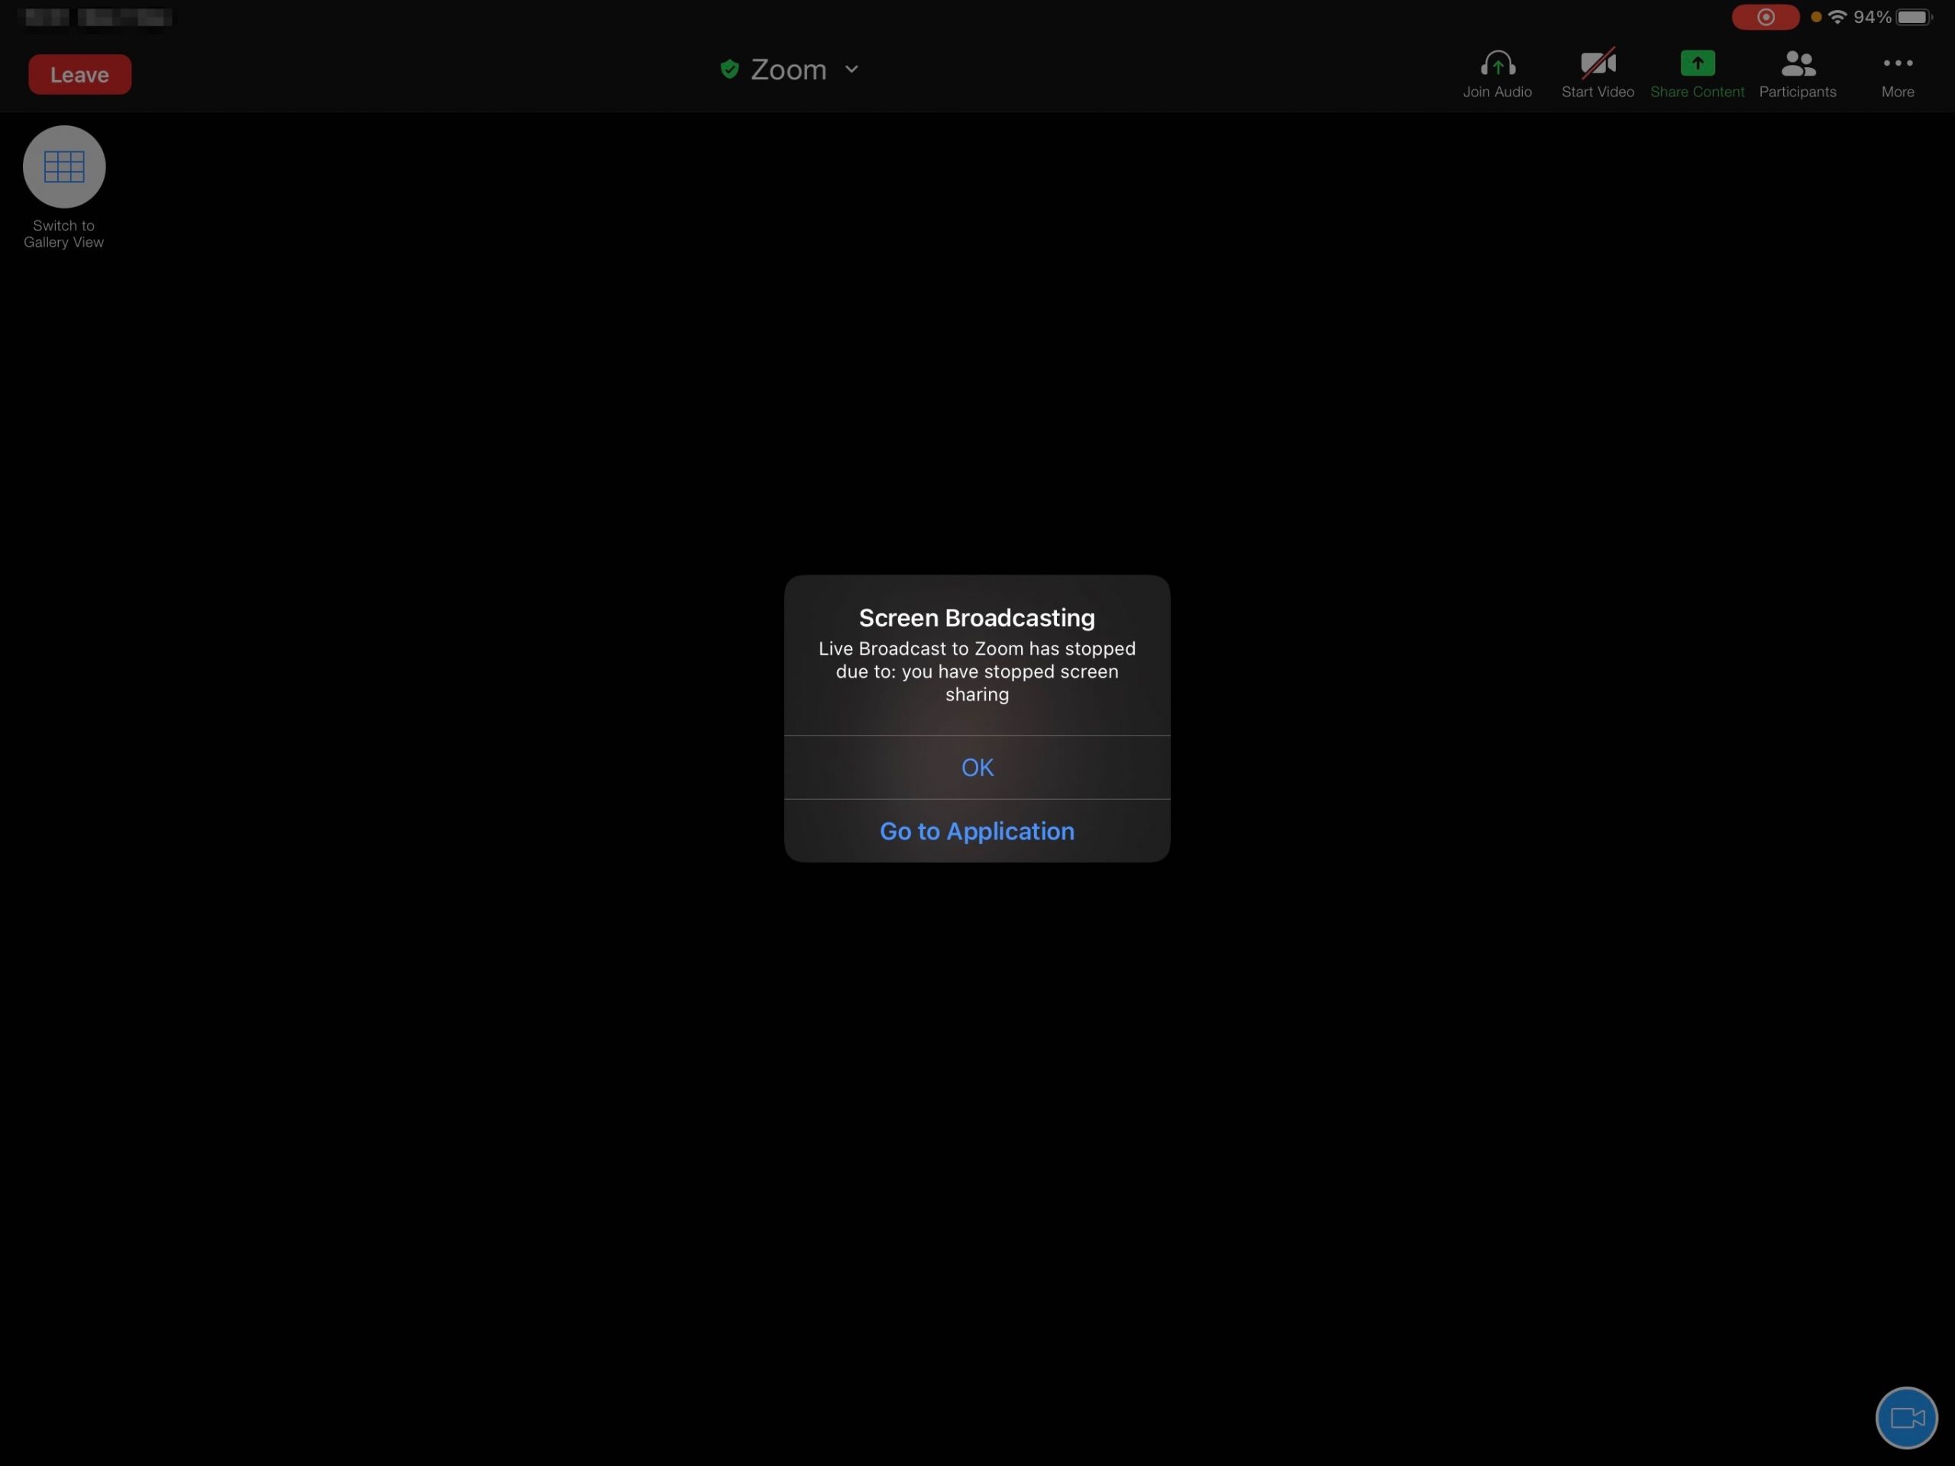Tap the Wi-Fi status icon
This screenshot has height=1466, width=1955.
tap(1837, 17)
